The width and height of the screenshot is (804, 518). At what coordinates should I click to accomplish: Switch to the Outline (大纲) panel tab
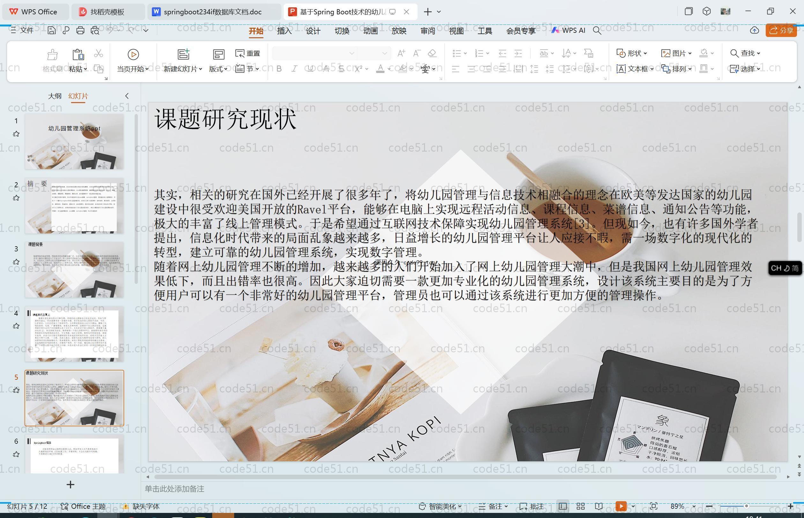[55, 96]
